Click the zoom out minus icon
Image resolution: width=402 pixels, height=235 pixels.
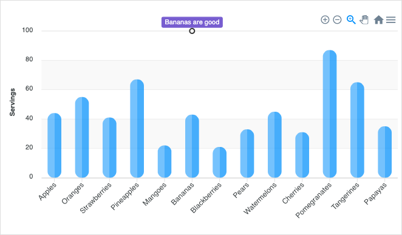[x=337, y=19]
